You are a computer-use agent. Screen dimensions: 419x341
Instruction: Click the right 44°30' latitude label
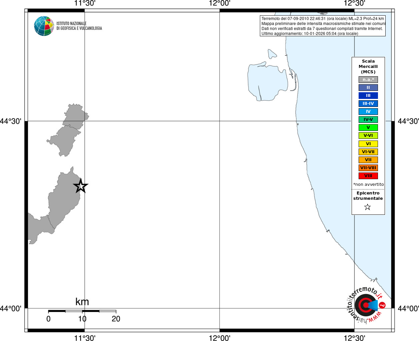point(408,121)
